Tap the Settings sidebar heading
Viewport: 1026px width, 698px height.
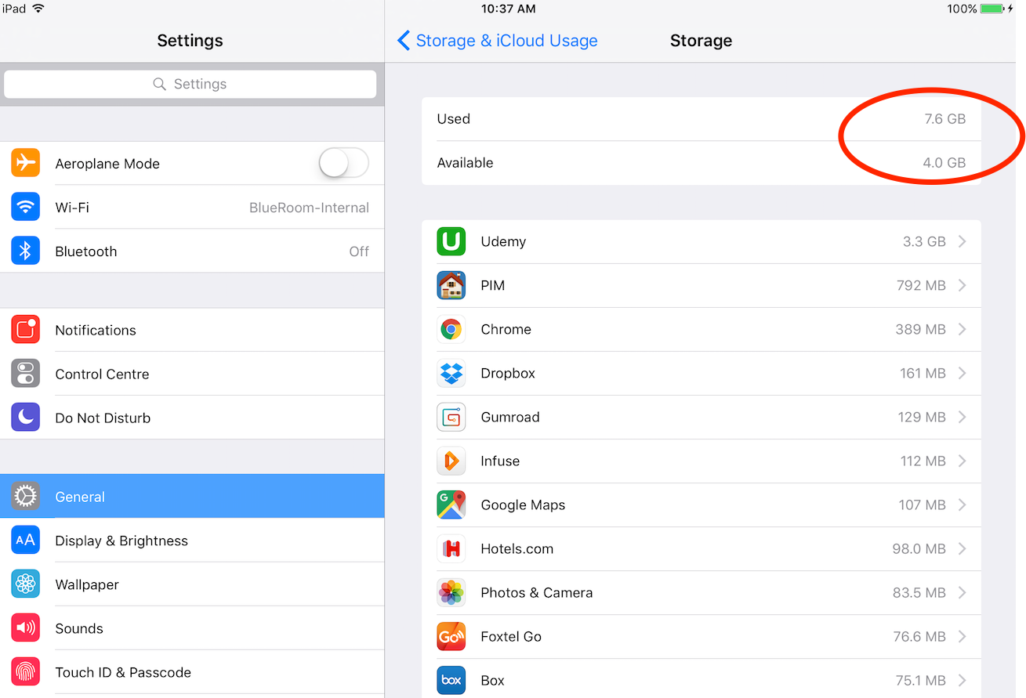point(190,41)
